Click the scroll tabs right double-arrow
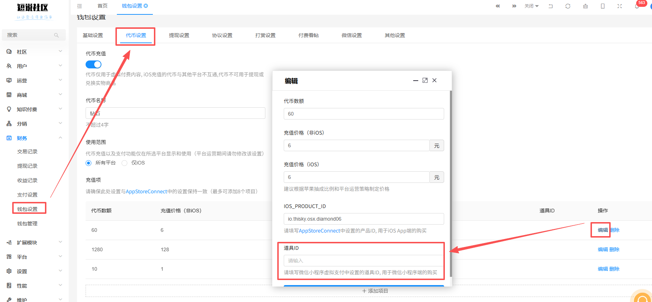The width and height of the screenshot is (652, 302). [514, 6]
